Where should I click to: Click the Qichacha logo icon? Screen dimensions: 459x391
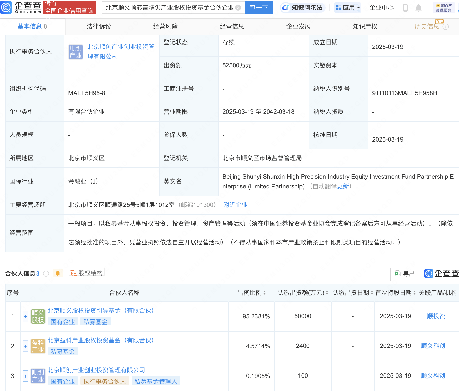tap(6, 7)
